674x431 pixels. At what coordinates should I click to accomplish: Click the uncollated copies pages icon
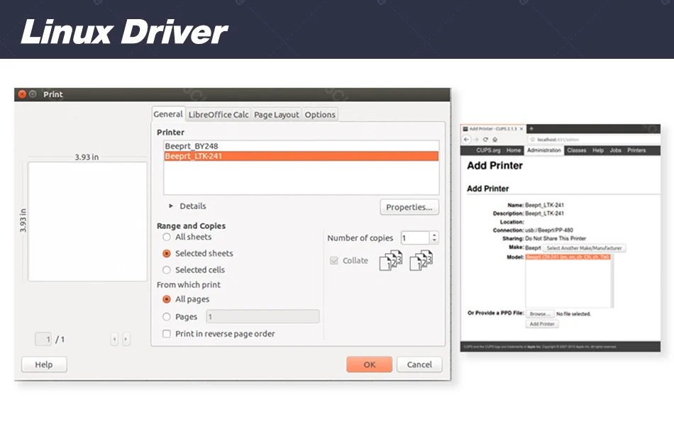[421, 260]
